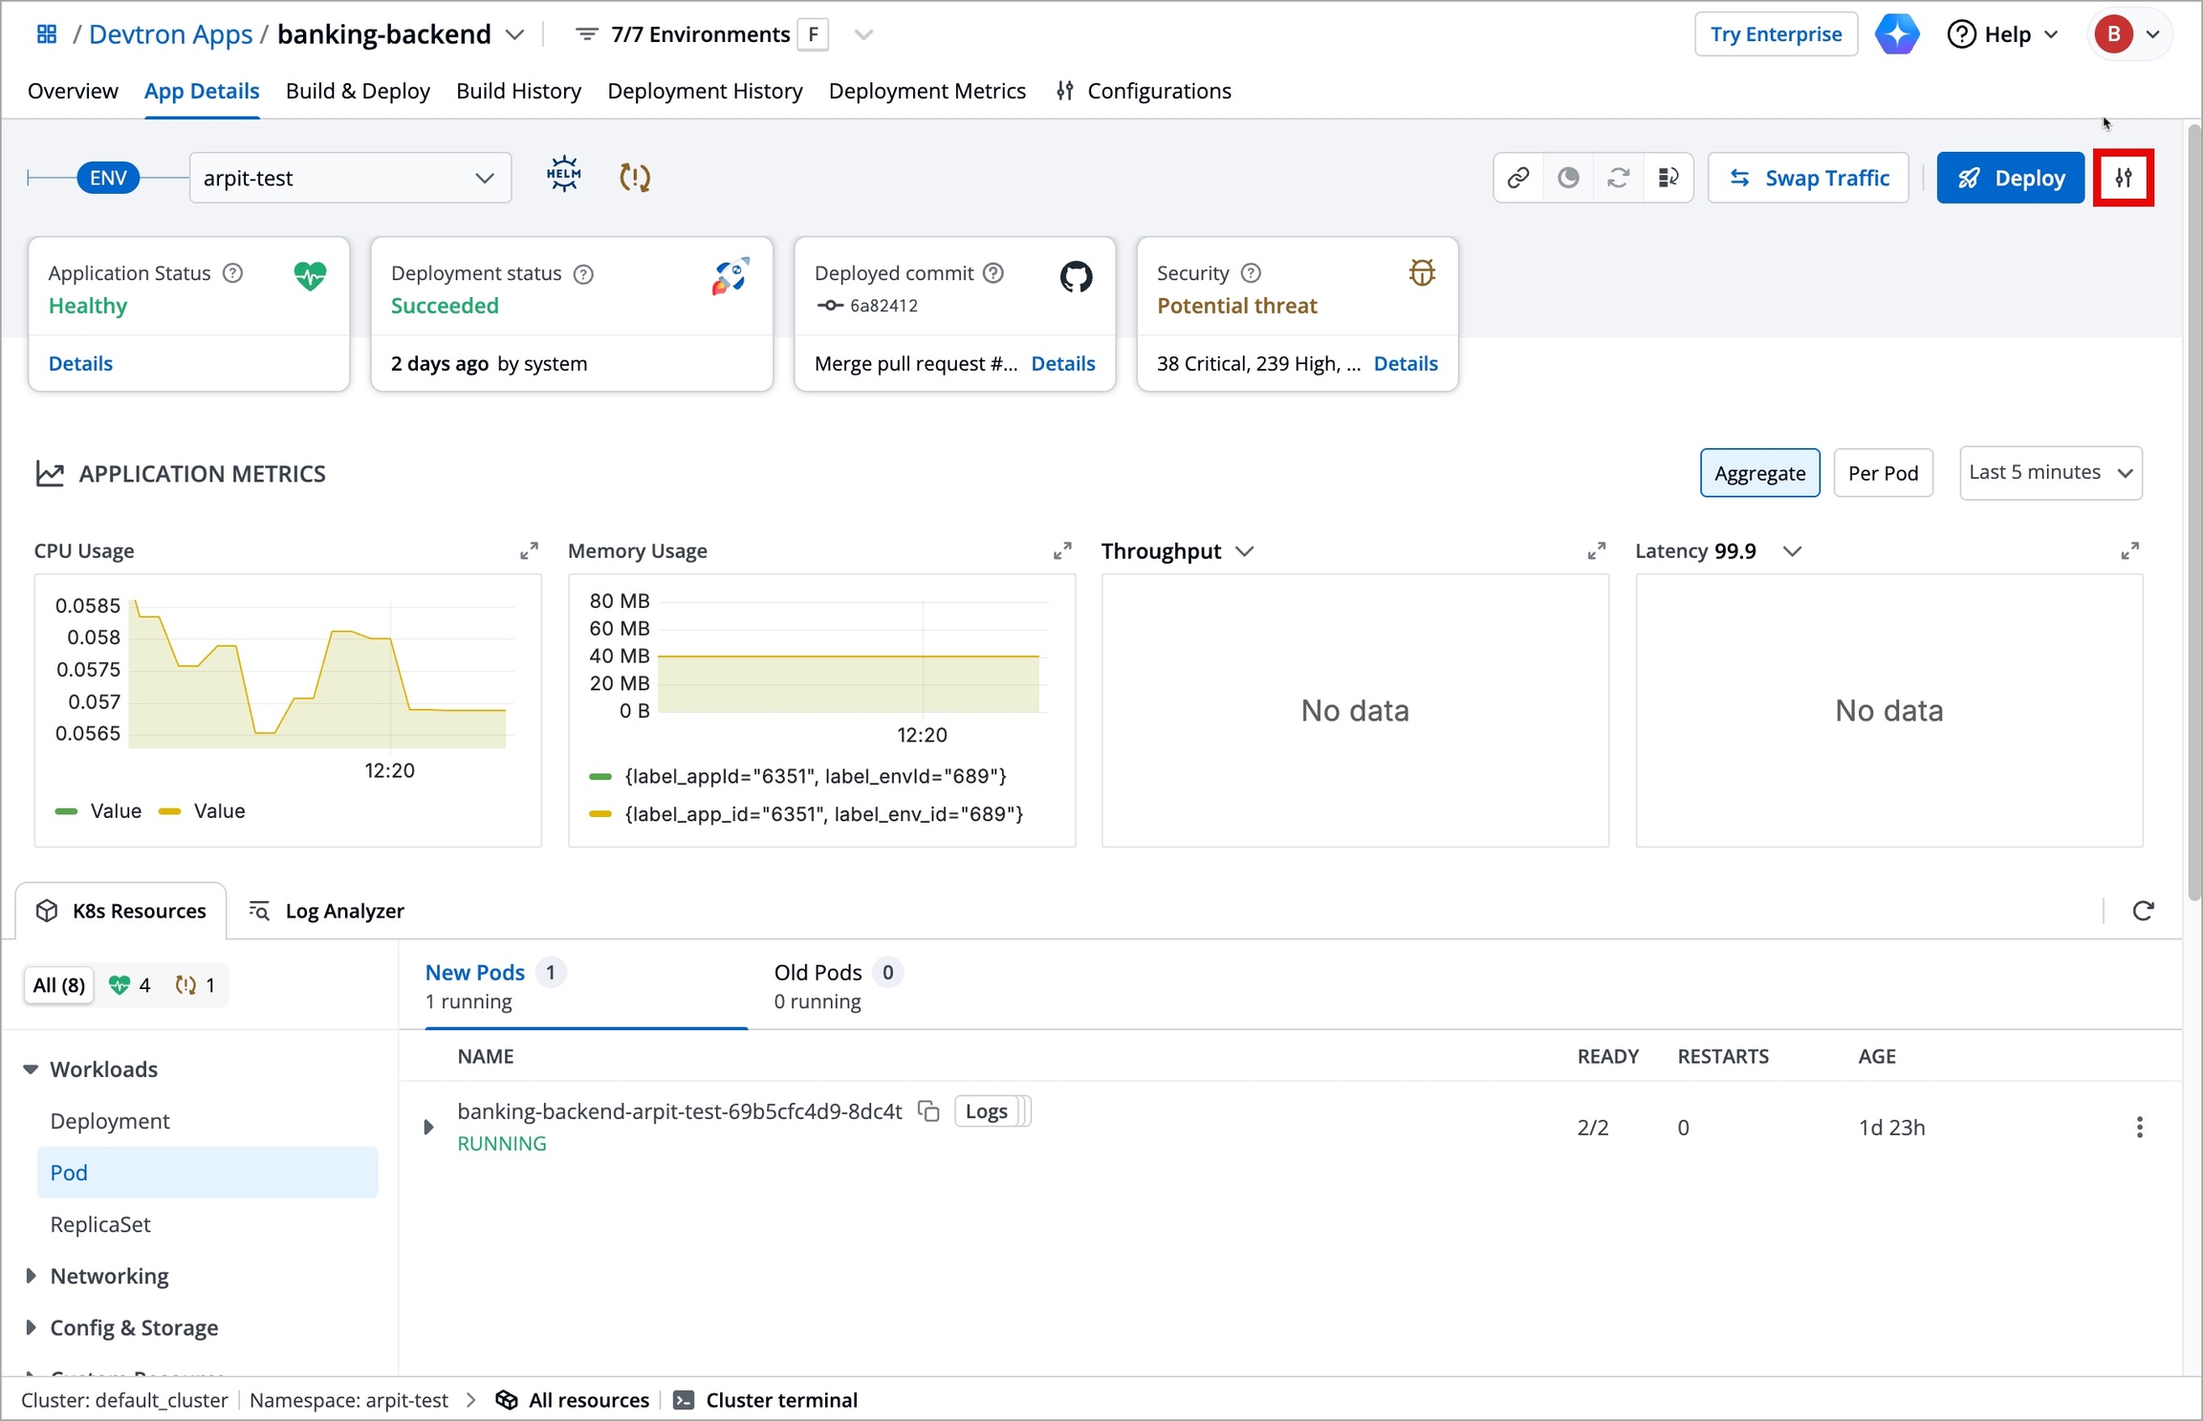This screenshot has height=1421, width=2203.
Task: Click the yellow Value legend swatch
Action: 170,811
